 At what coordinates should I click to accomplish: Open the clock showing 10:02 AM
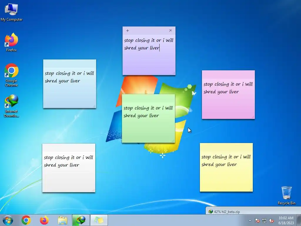tap(286, 220)
